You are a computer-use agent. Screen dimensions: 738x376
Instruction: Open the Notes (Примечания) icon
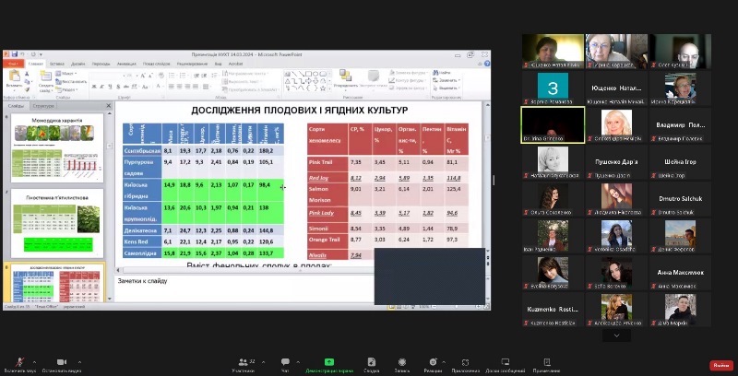coord(547,362)
